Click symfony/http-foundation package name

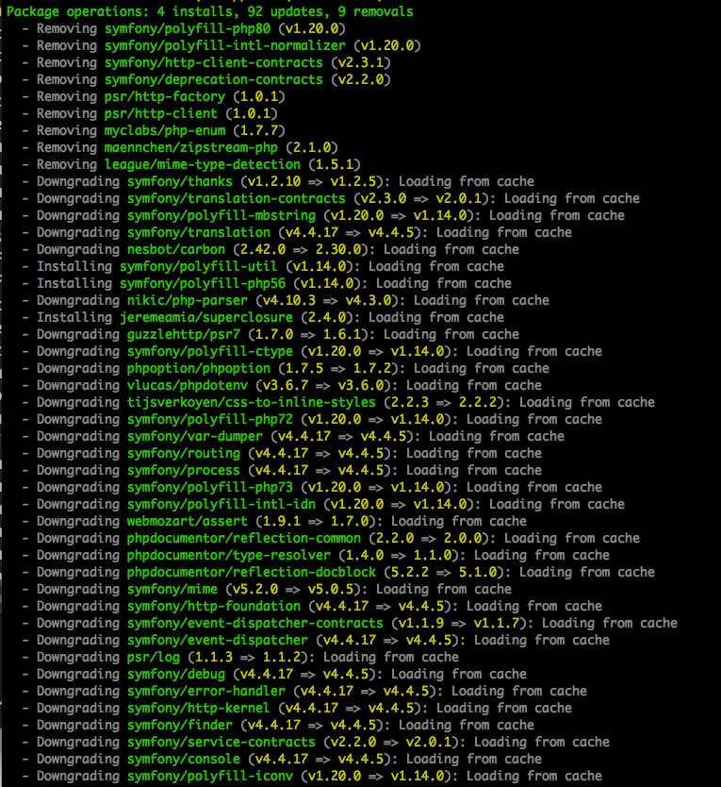point(214,606)
